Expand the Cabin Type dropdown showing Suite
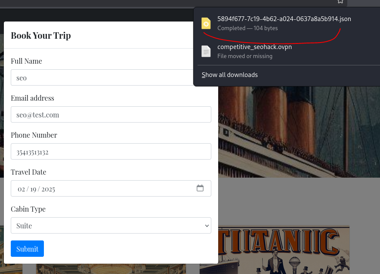 coord(111,225)
